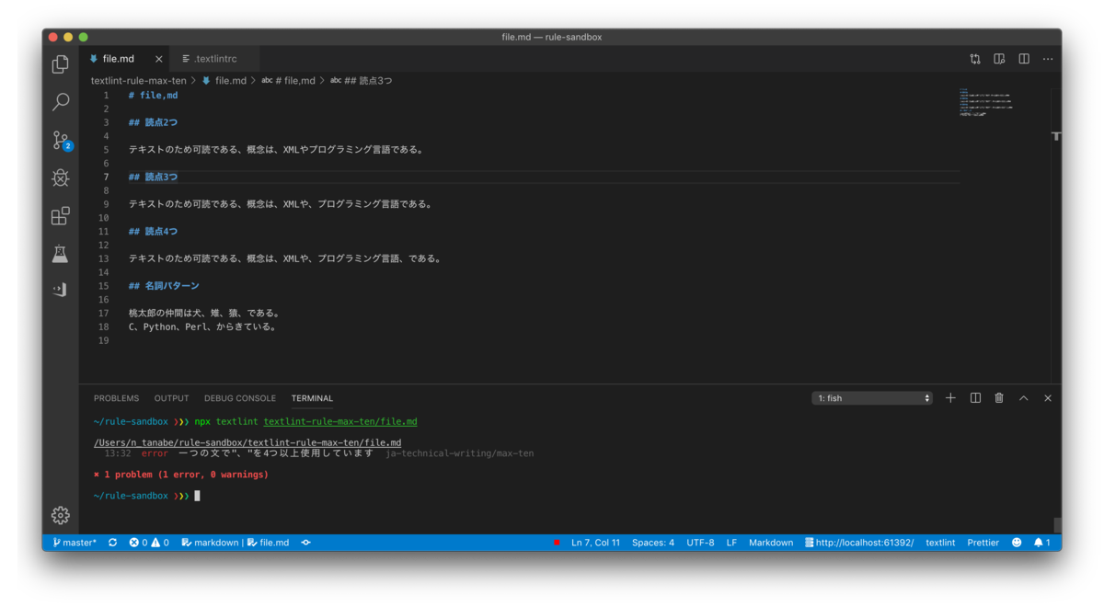Image resolution: width=1104 pixels, height=607 pixels.
Task: Maximize panel size with chevron-up icon
Action: click(1023, 398)
